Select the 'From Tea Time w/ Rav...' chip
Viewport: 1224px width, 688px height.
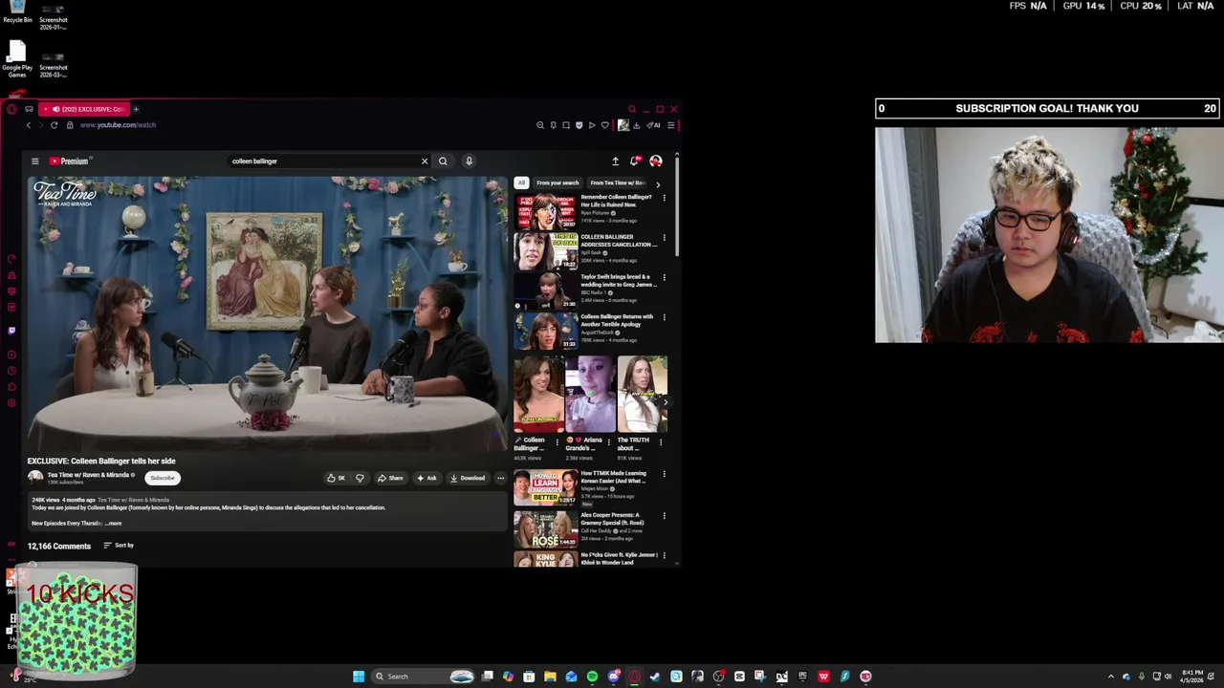(618, 183)
